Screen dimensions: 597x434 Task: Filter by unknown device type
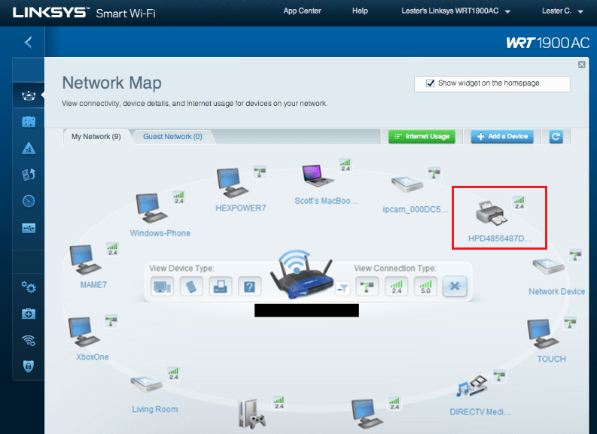pos(249,286)
